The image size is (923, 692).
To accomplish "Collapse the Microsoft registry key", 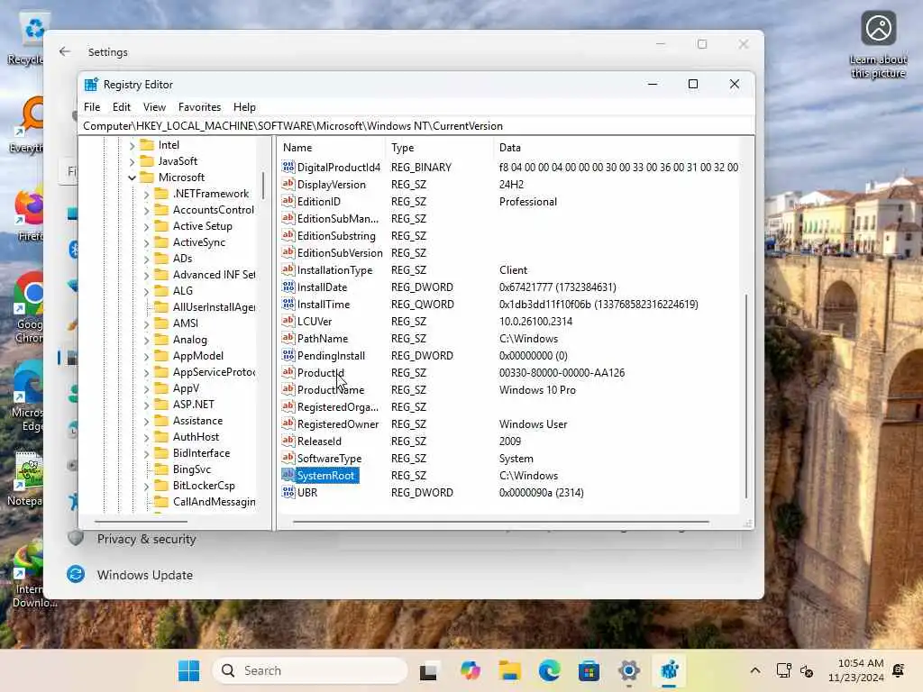I will click(132, 178).
